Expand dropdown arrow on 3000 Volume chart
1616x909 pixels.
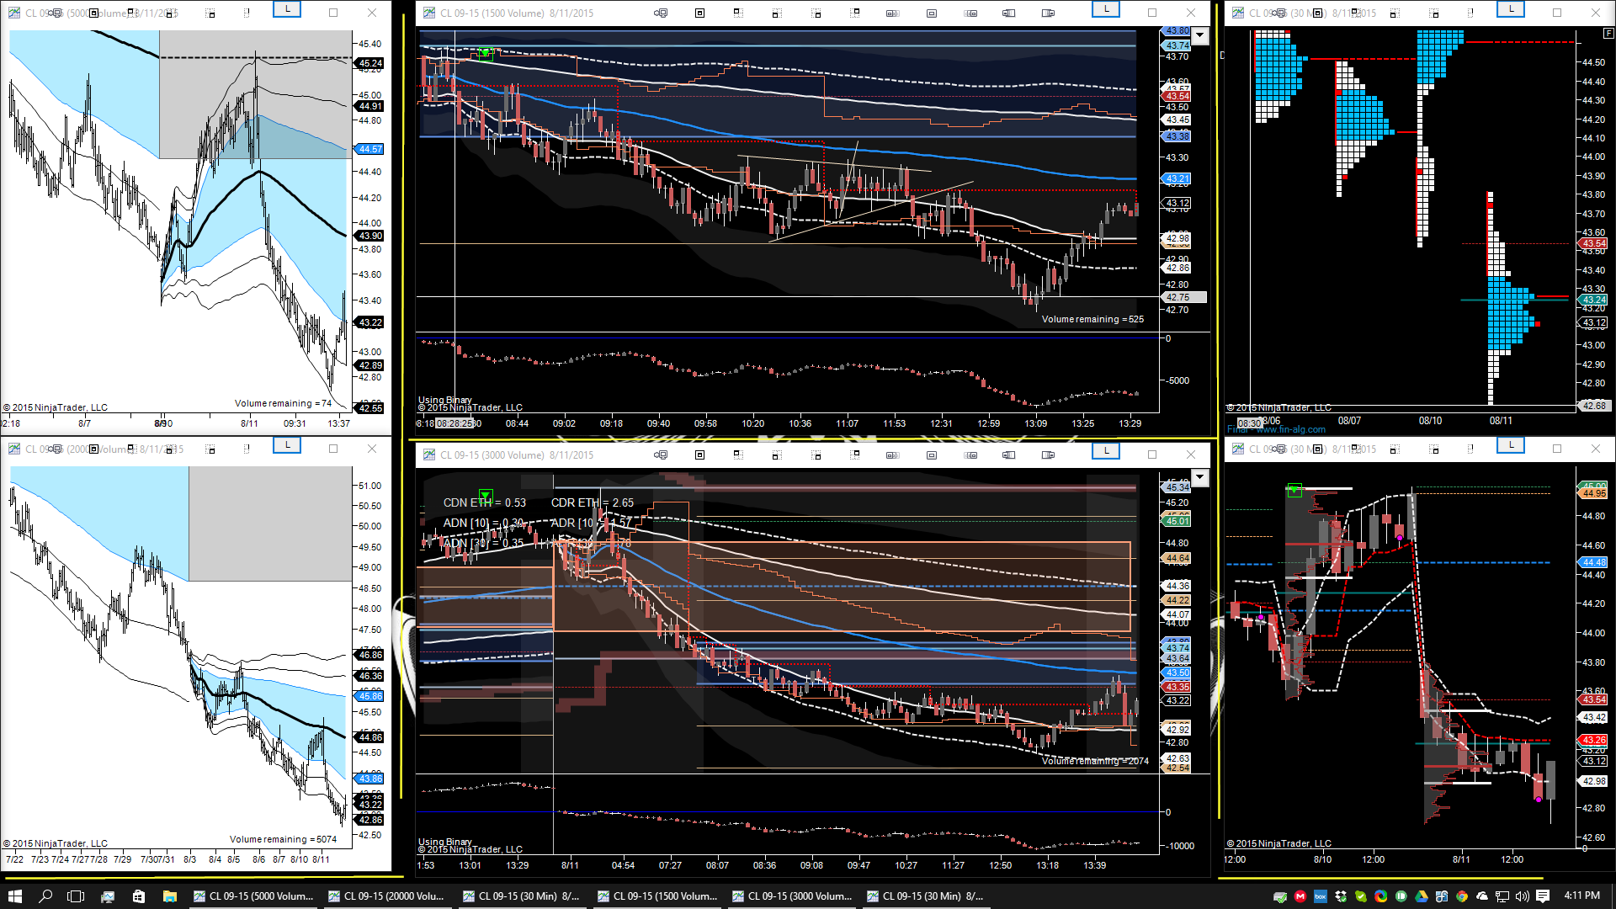(1200, 477)
